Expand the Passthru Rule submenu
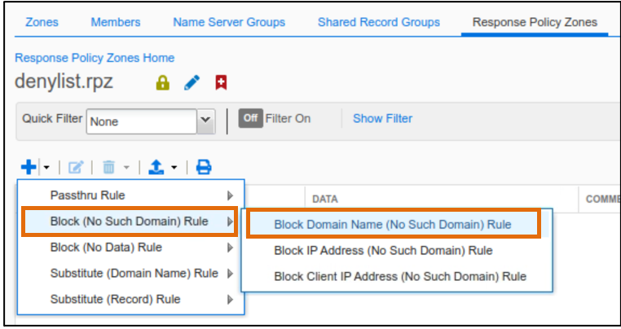 131,195
